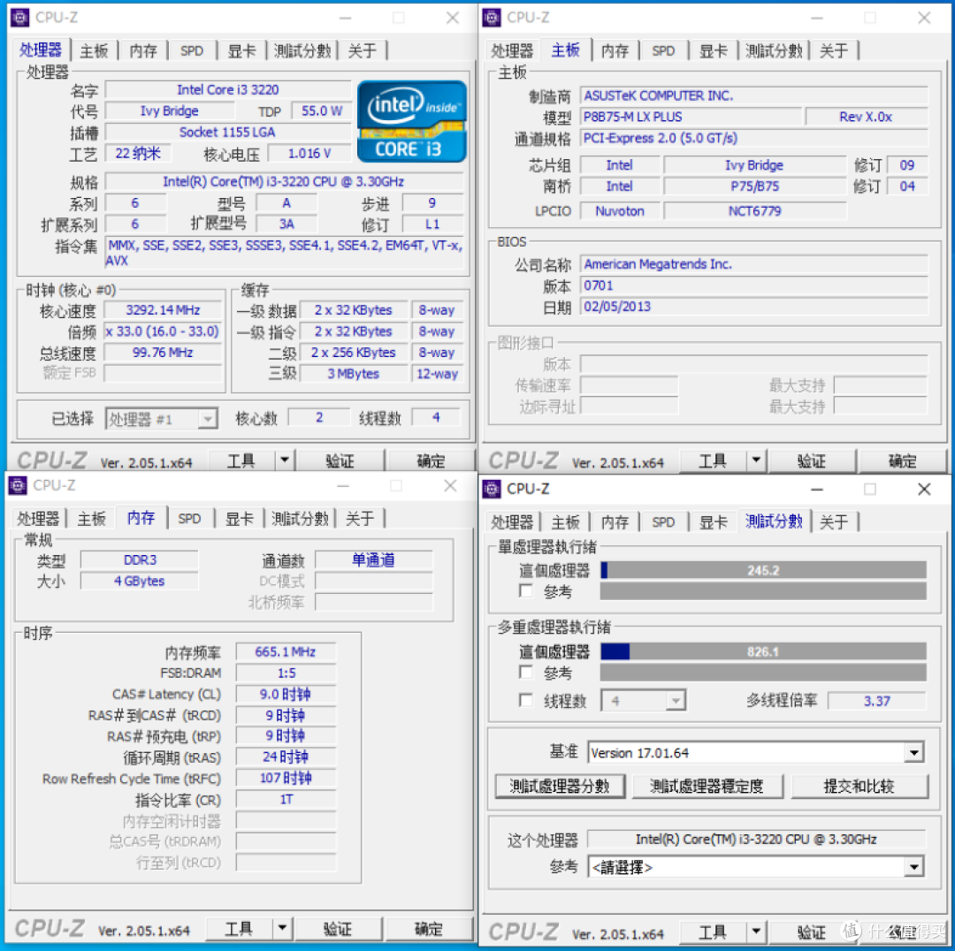Click channel value 单通道
This screenshot has width=955, height=951.
[373, 559]
